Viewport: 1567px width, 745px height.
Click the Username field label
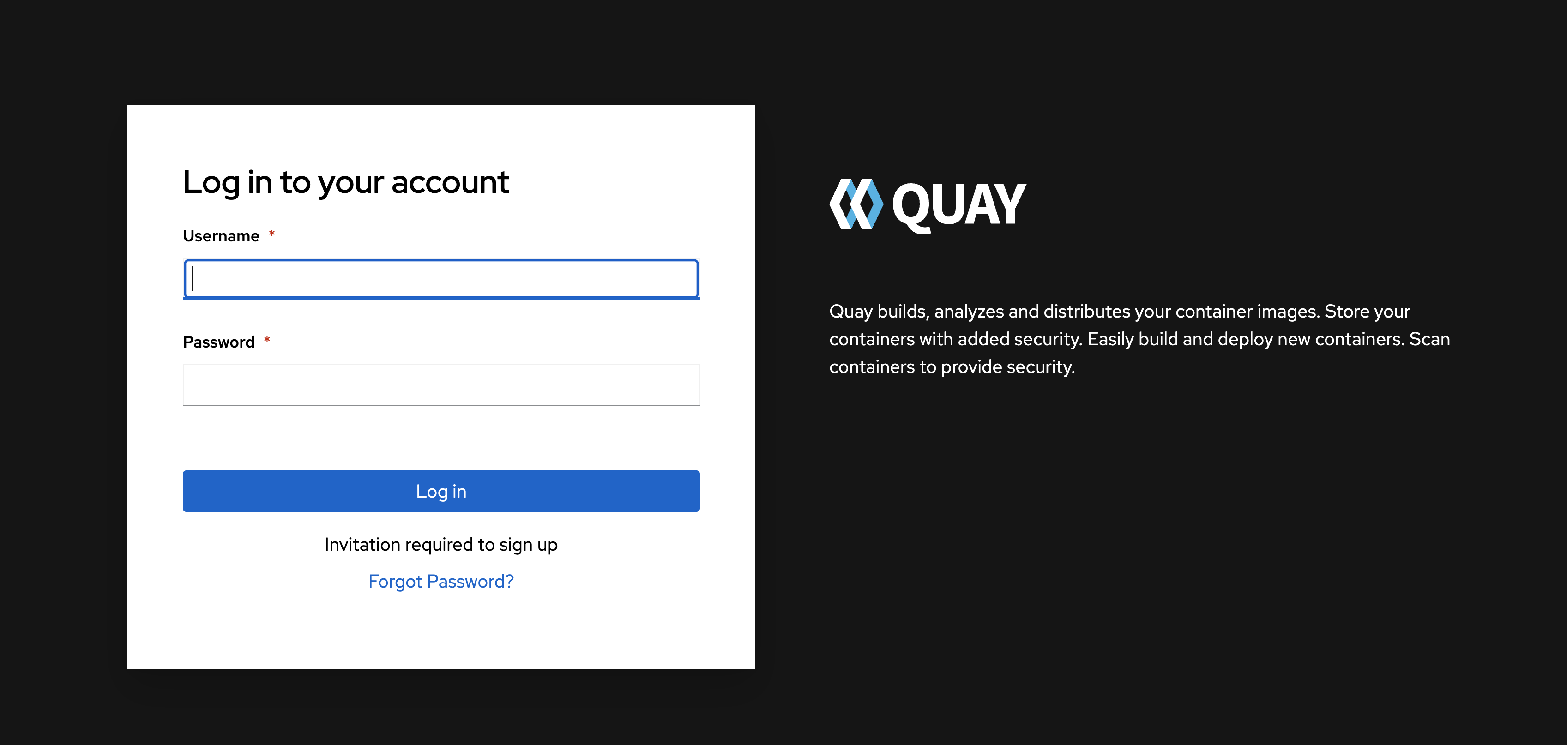coord(221,236)
